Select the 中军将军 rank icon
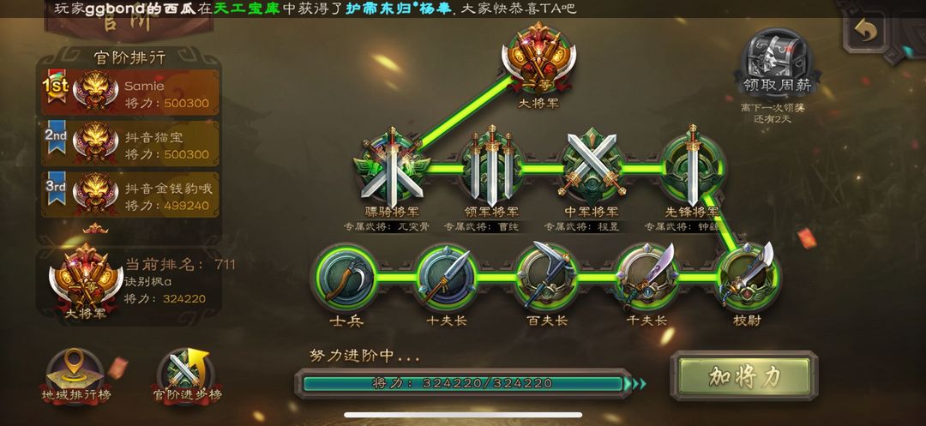This screenshot has width=926, height=426. (592, 167)
